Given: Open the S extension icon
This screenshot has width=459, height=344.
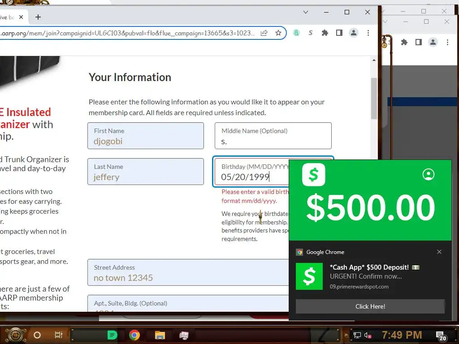Looking at the screenshot, I should pos(311,33).
